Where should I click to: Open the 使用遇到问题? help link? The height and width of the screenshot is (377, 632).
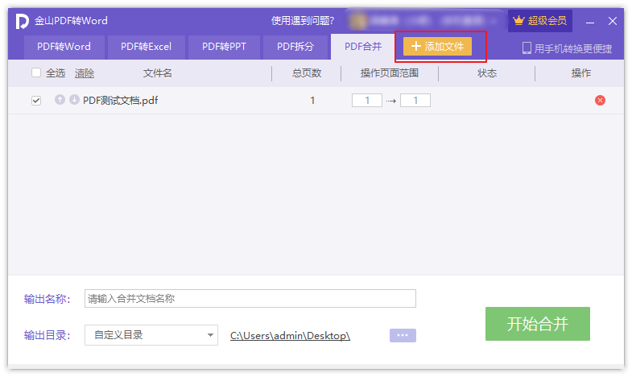point(302,21)
